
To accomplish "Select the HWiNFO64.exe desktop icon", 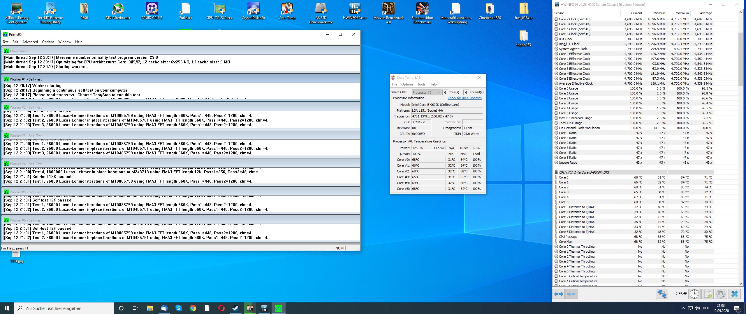I will tap(355, 12).
